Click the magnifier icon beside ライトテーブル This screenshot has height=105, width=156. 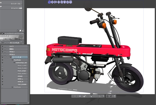point(21,4)
